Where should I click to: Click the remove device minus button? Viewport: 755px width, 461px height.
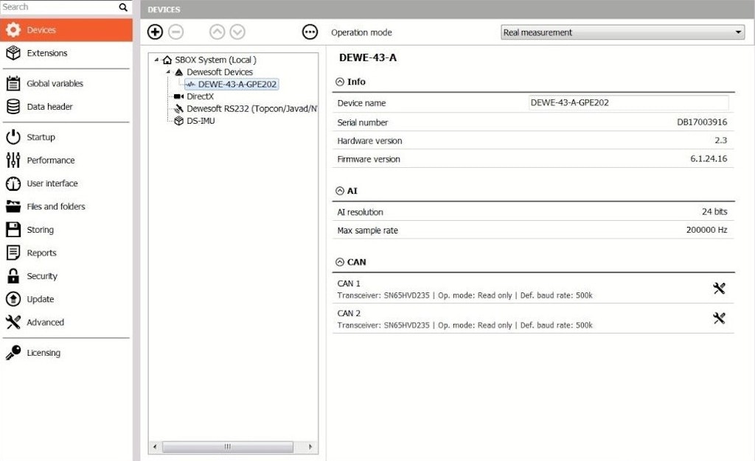coord(176,32)
